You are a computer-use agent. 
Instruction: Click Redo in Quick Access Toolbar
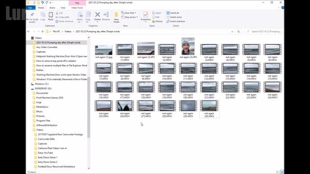pos(47,2)
